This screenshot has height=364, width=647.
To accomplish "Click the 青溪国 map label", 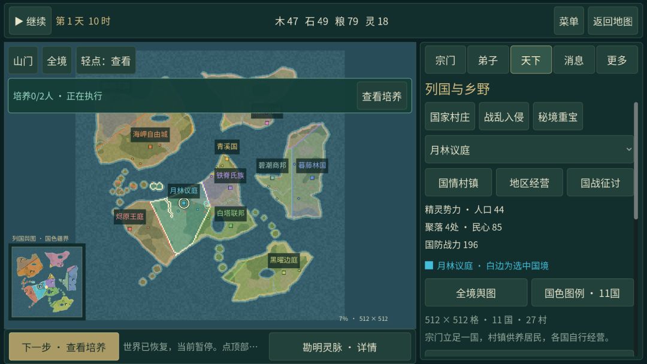I will pyautogui.click(x=227, y=146).
